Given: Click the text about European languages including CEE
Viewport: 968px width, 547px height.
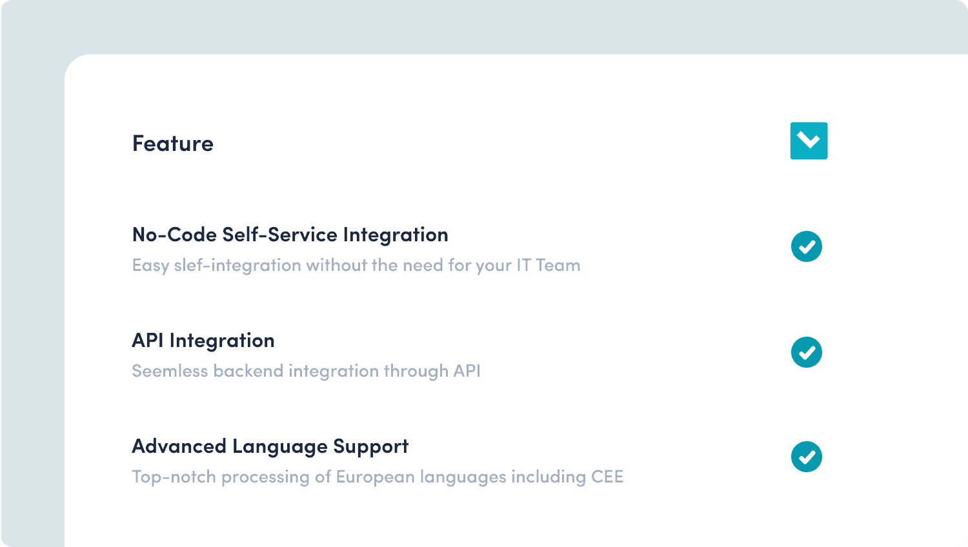Looking at the screenshot, I should [x=378, y=477].
